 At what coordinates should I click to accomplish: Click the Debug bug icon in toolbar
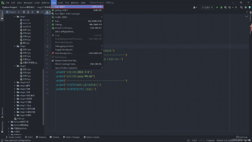221,7
